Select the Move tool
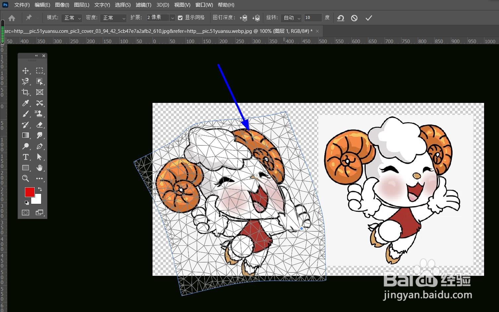499x312 pixels. pyautogui.click(x=25, y=71)
